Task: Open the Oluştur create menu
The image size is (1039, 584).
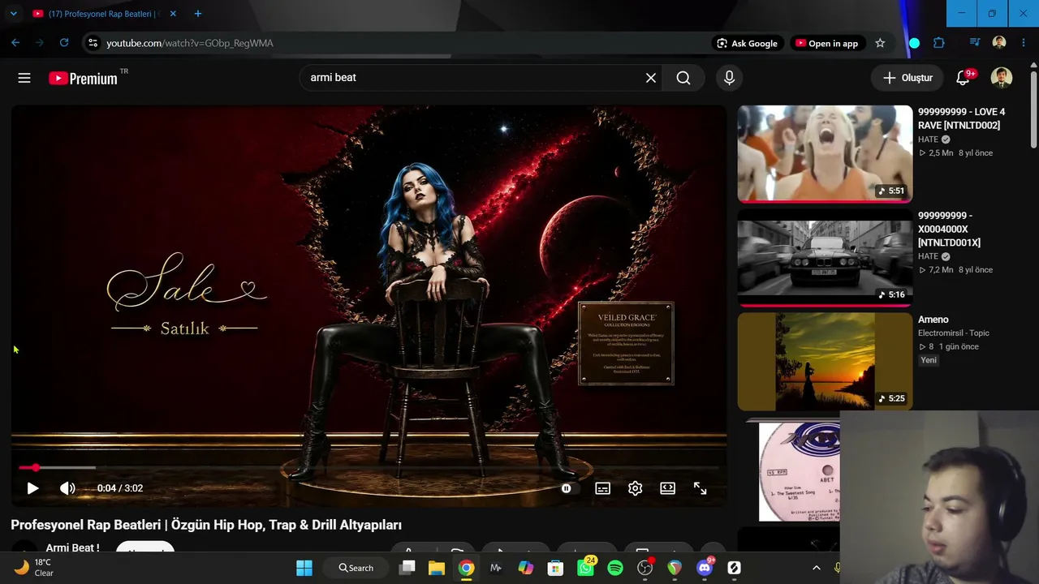Action: (x=908, y=78)
